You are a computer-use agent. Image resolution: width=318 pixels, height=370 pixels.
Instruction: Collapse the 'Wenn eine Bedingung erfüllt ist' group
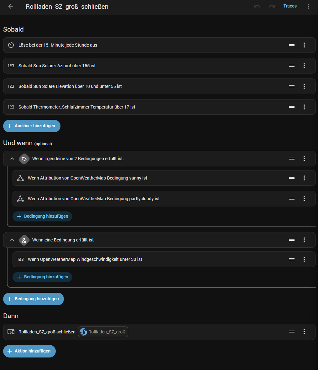click(12, 240)
